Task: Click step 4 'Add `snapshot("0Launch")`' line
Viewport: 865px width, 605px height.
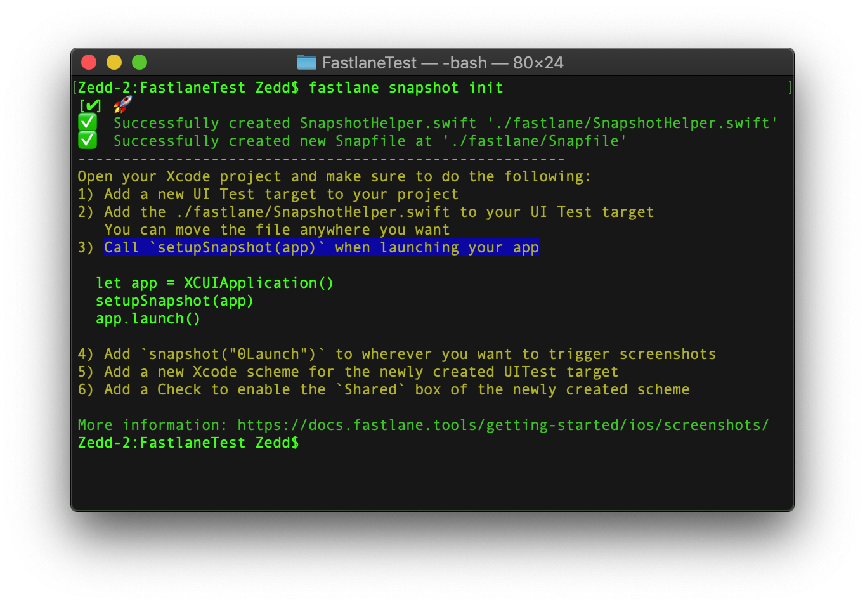Action: tap(396, 354)
